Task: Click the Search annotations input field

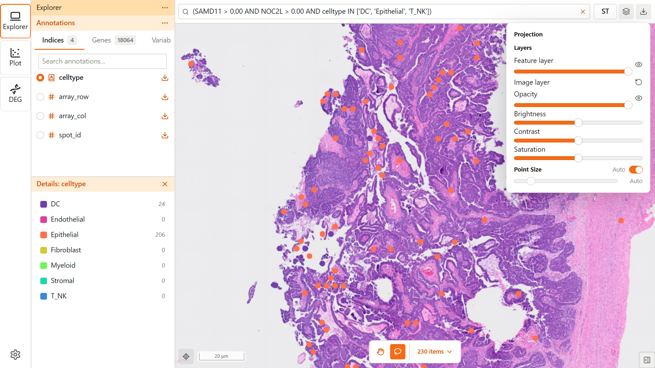Action: 102,61
